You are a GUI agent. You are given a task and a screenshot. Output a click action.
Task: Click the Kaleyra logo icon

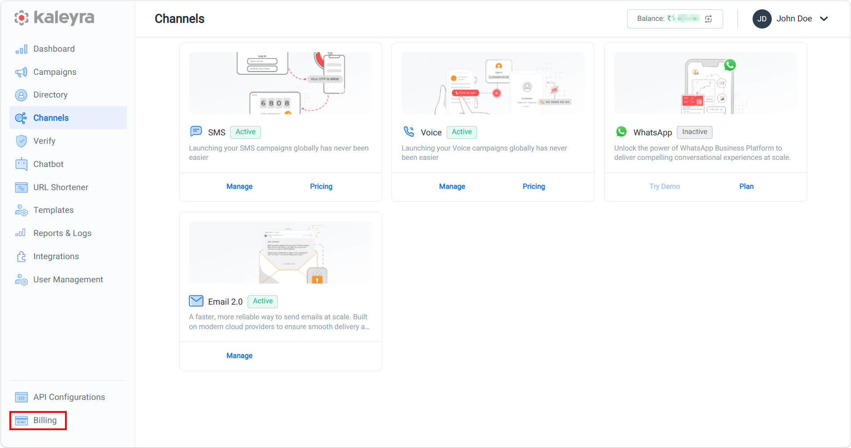(21, 18)
